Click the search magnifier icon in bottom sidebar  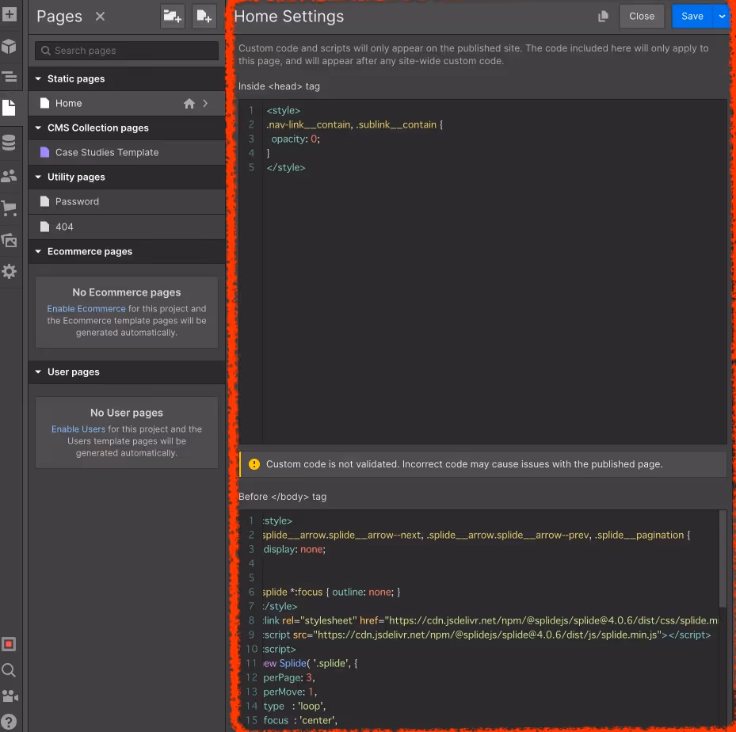(9, 670)
